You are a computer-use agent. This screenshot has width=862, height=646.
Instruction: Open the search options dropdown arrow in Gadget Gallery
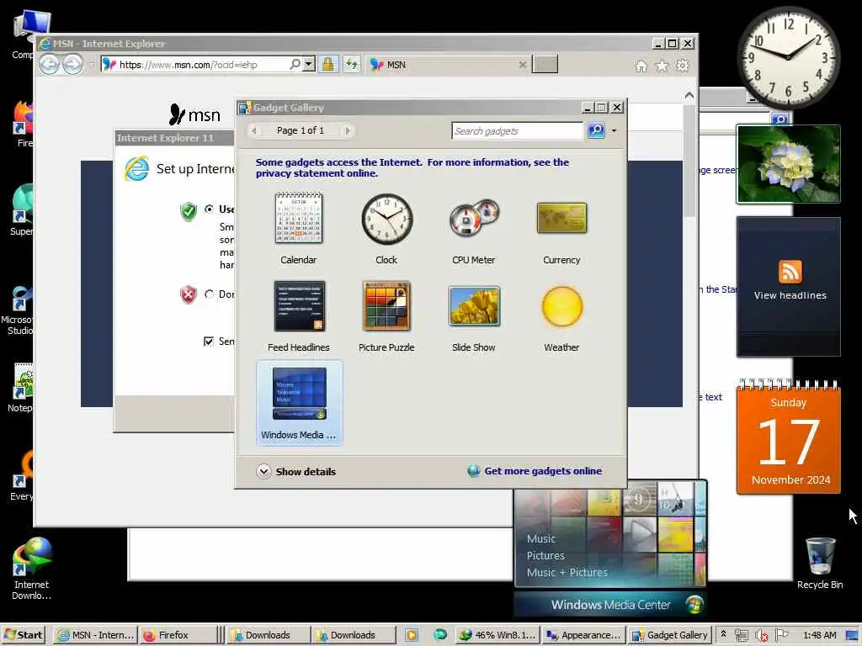click(x=614, y=130)
